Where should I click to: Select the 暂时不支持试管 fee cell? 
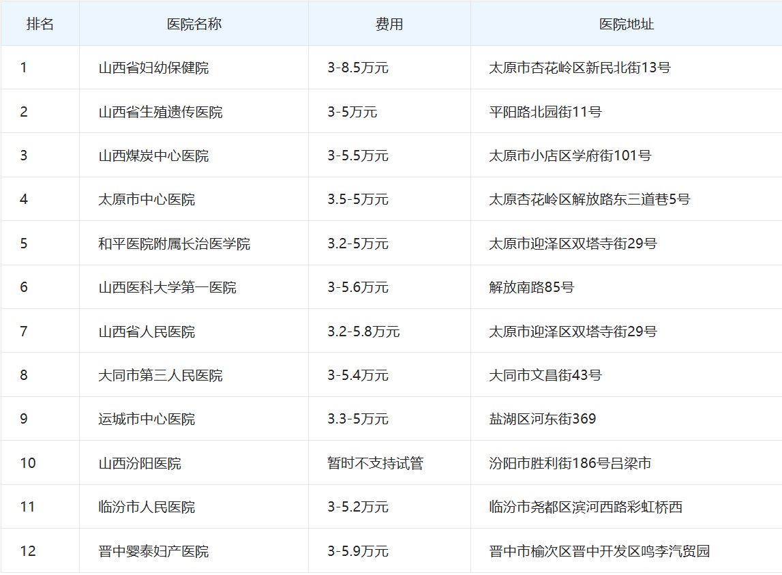[x=375, y=463]
